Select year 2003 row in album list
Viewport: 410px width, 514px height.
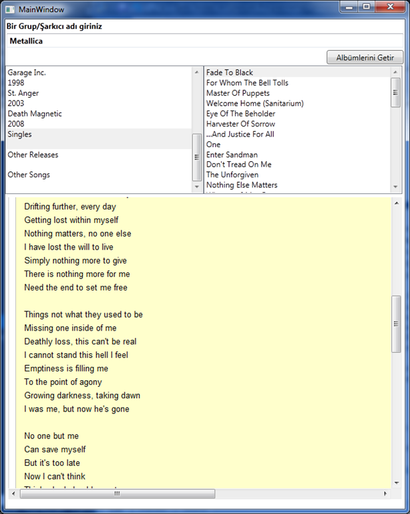16,103
